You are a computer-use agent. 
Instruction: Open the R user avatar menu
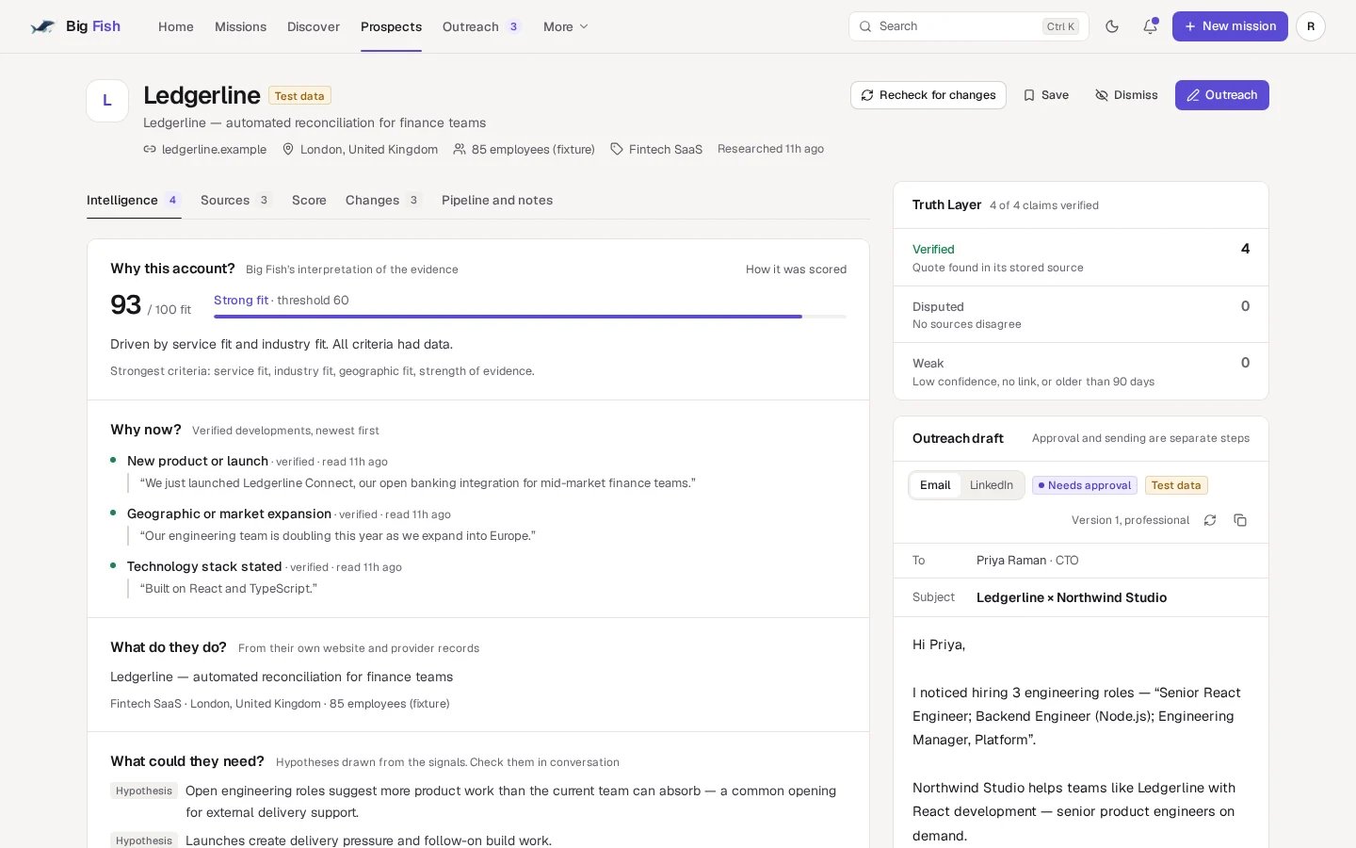coord(1311,26)
